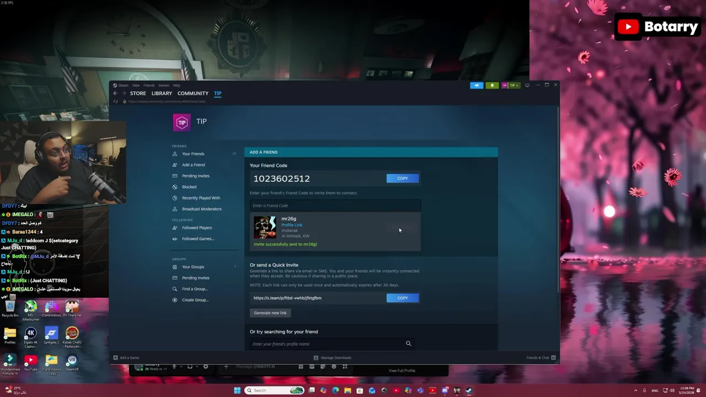The image size is (706, 397).
Task: Click Create Group
Action: (x=195, y=300)
